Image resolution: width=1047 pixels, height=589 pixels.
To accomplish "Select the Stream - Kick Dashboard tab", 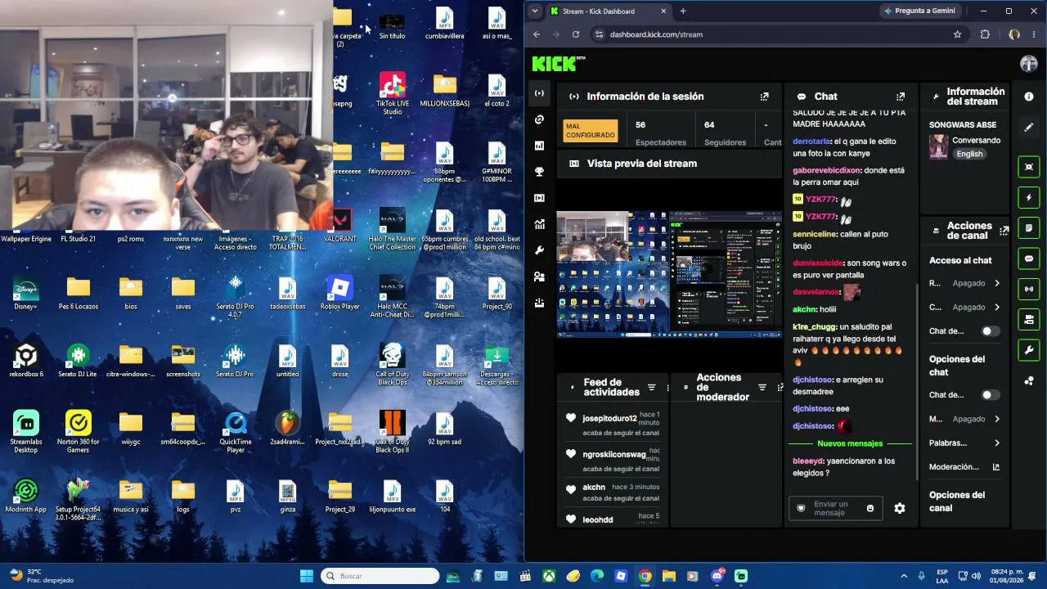I will (609, 11).
